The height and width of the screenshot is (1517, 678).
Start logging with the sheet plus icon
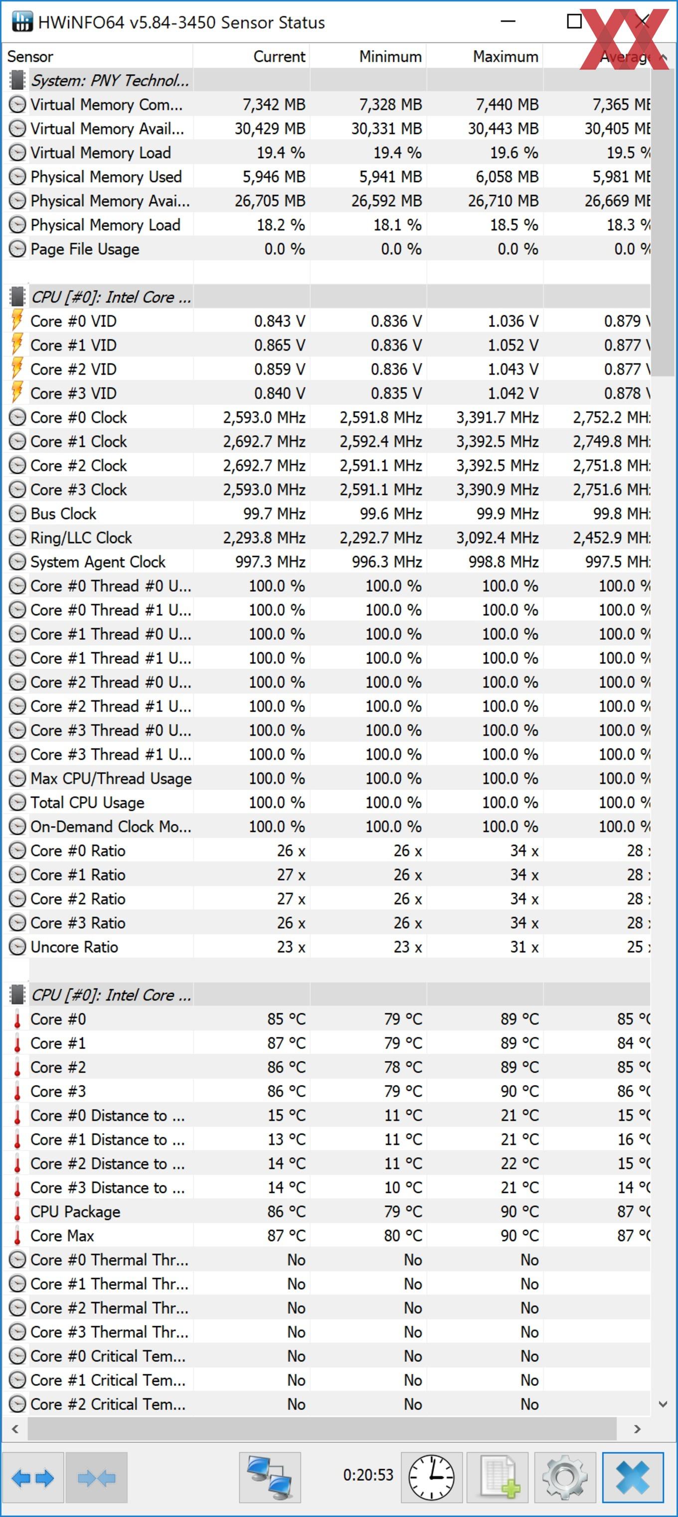pos(498,1478)
